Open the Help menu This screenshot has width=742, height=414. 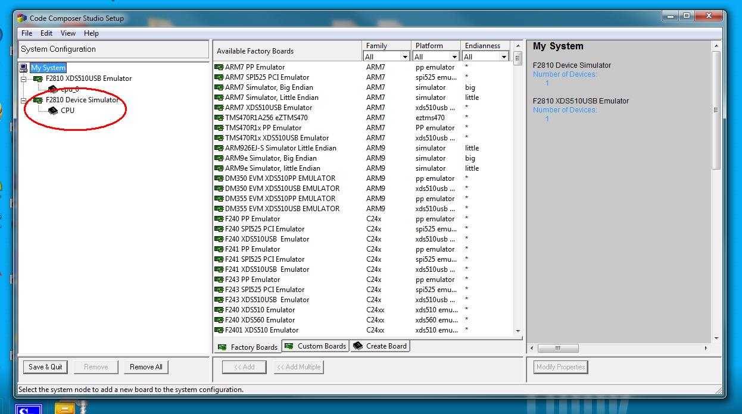(91, 33)
